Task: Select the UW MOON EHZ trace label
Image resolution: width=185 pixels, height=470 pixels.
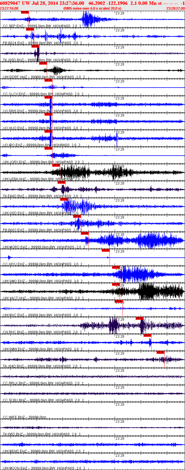Action: click(x=44, y=468)
